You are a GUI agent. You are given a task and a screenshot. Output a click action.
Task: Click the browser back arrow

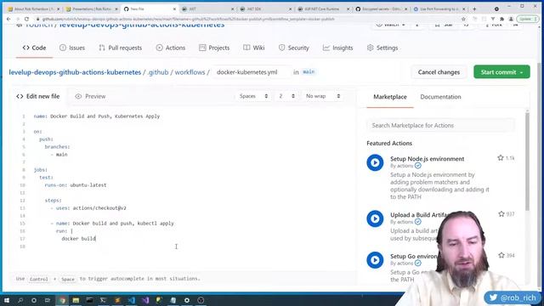pos(8,19)
